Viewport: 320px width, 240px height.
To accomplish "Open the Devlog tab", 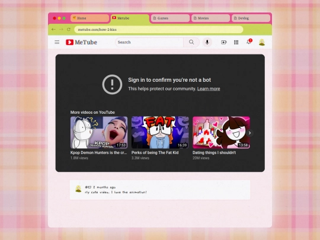I will tap(251, 18).
